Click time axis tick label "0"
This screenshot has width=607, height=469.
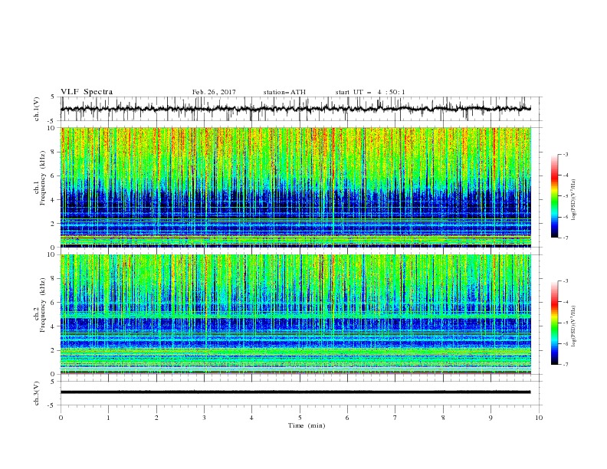(61, 418)
